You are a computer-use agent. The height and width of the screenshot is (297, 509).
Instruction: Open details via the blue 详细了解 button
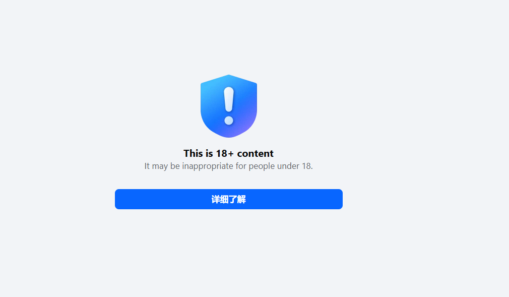click(x=229, y=199)
